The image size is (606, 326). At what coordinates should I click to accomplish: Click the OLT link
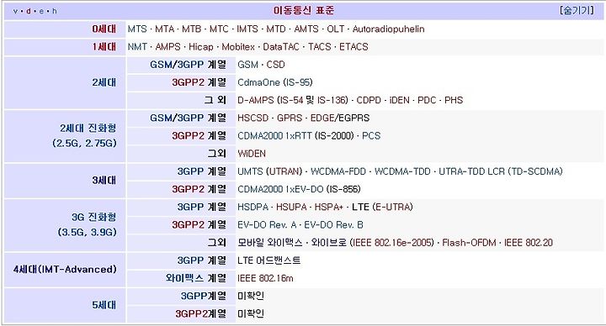(x=336, y=29)
